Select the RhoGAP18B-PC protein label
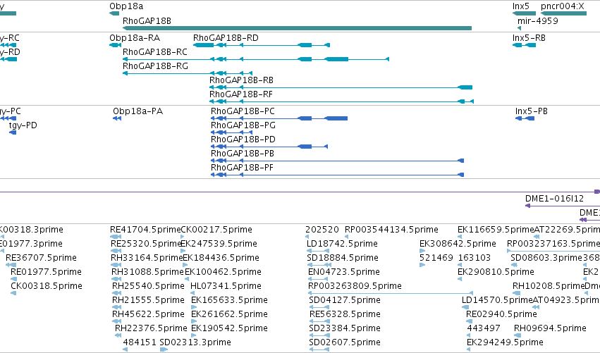This screenshot has width=600, height=353. pos(243,111)
